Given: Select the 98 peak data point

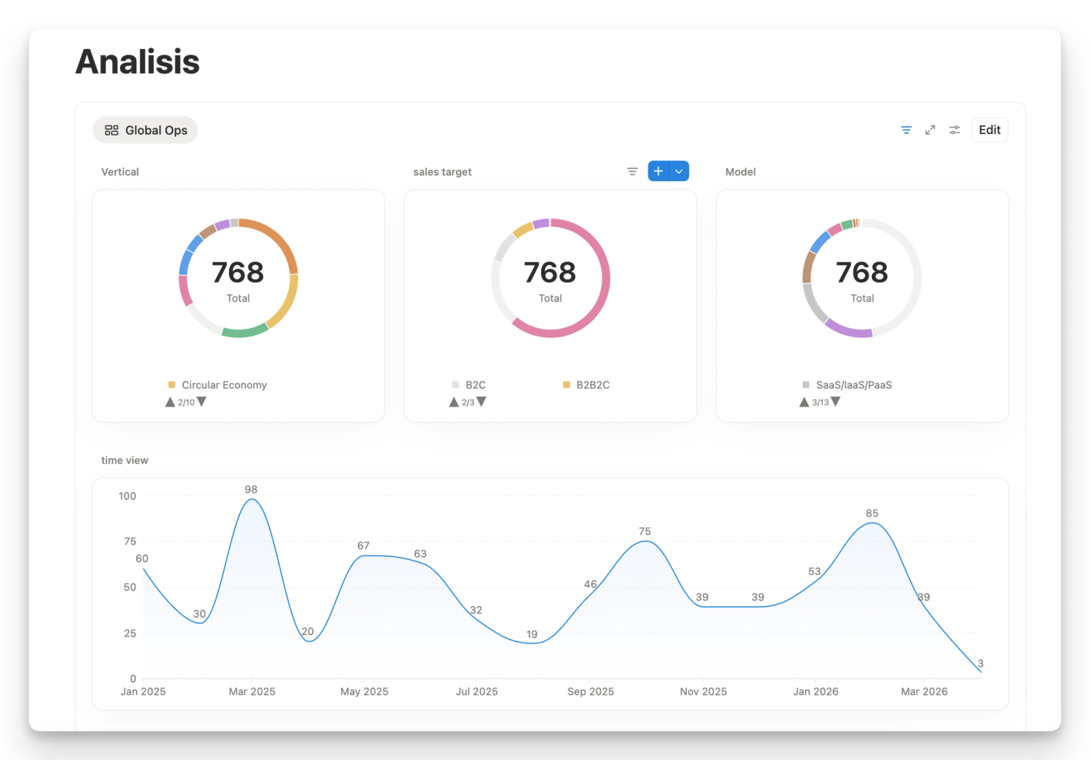Looking at the screenshot, I should [x=251, y=499].
